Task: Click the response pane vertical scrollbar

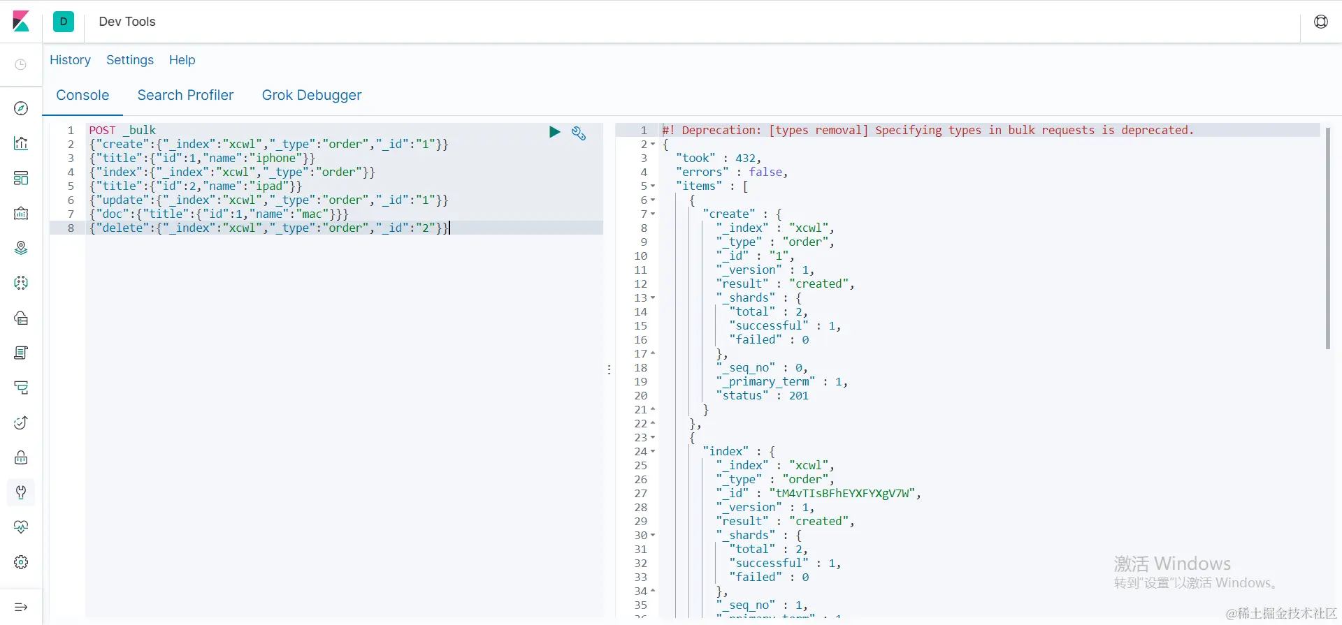Action: pos(1328,237)
